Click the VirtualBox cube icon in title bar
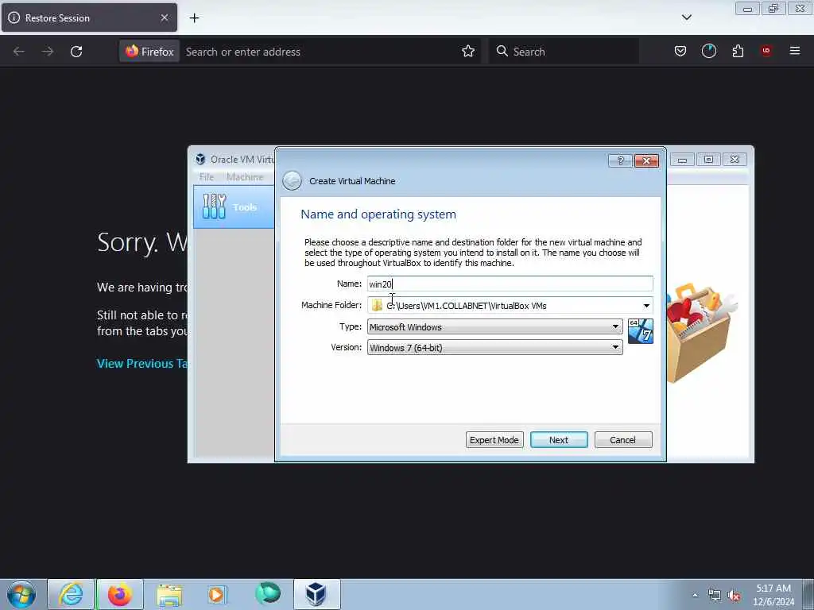 (200, 159)
